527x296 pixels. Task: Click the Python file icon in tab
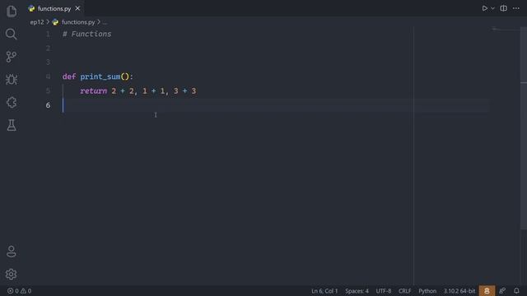(x=31, y=8)
